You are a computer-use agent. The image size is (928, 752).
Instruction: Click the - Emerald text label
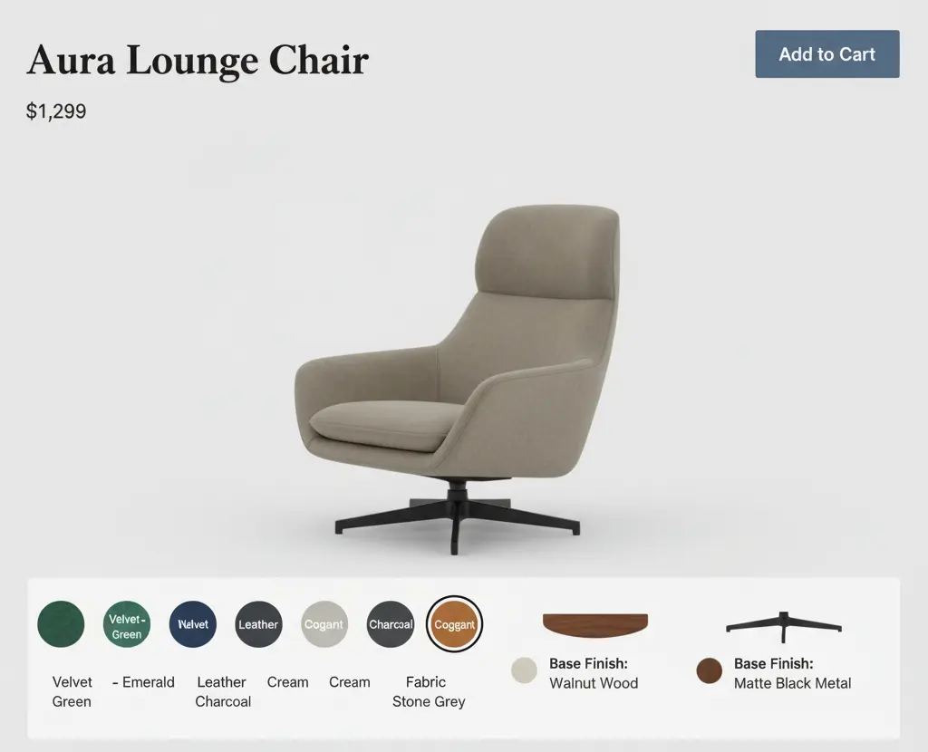pyautogui.click(x=143, y=682)
